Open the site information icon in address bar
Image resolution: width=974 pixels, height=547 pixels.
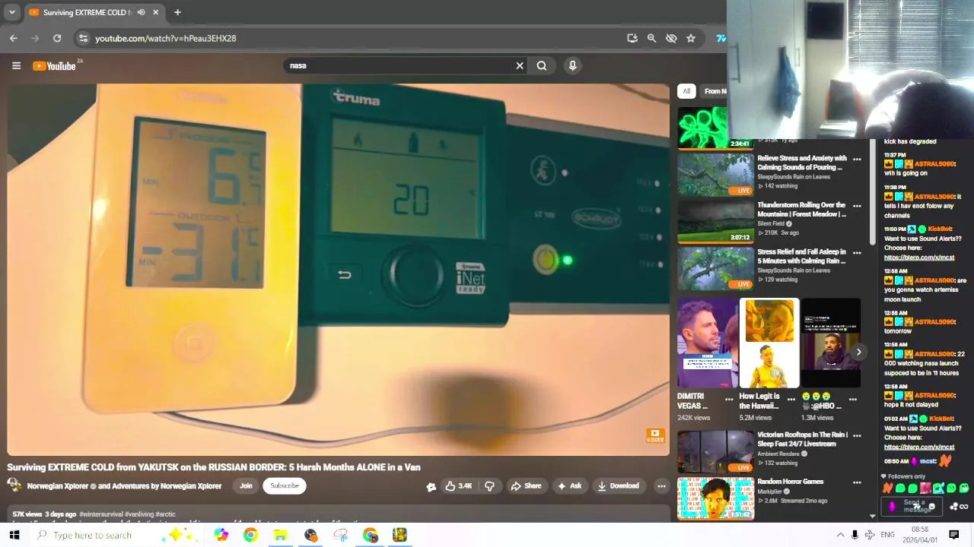click(x=84, y=38)
